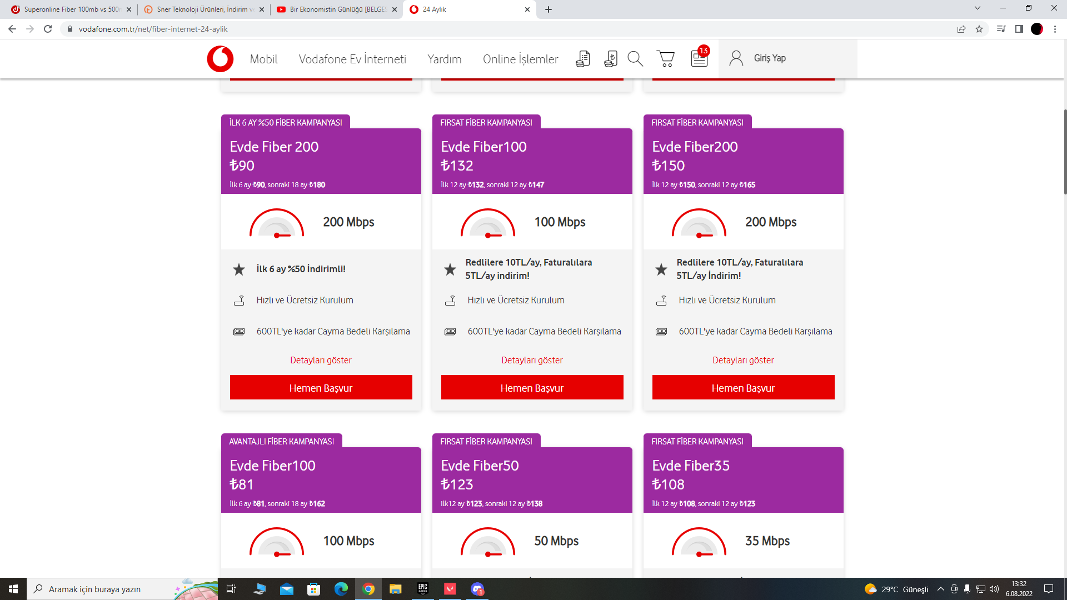Reload the Vodafone page

[x=48, y=29]
